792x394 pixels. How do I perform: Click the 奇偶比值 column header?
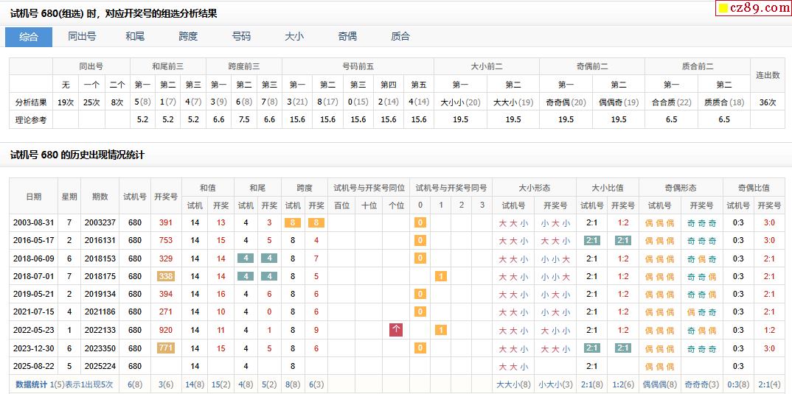(x=754, y=188)
